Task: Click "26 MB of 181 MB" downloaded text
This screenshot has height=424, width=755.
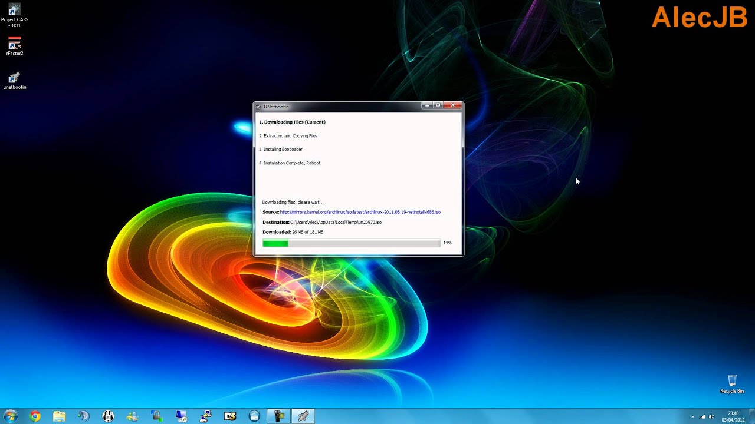Action: [307, 232]
